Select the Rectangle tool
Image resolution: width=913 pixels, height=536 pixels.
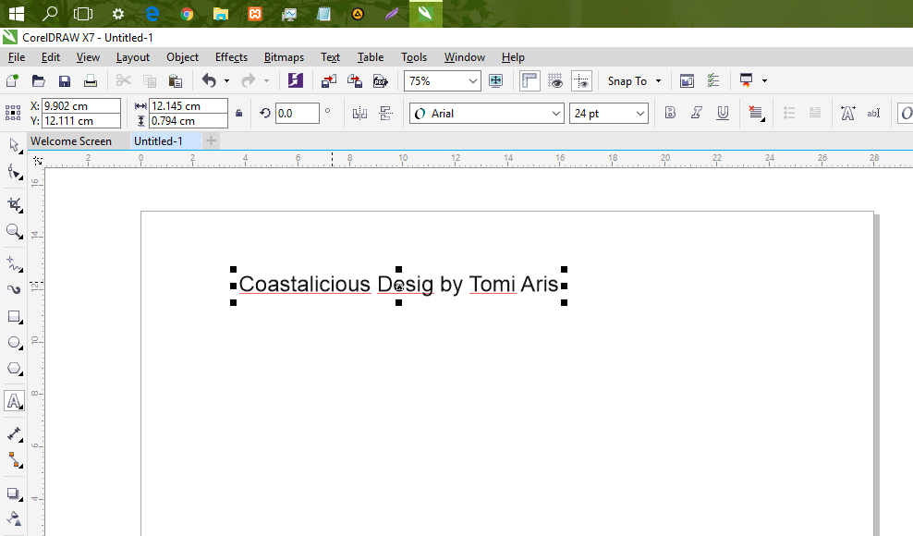13,317
